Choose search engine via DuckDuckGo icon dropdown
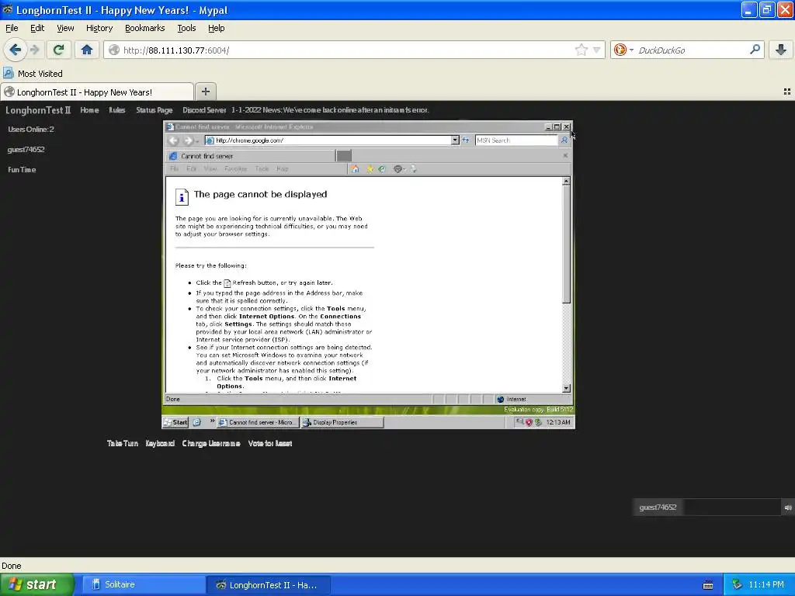This screenshot has height=596, width=795. coord(623,50)
